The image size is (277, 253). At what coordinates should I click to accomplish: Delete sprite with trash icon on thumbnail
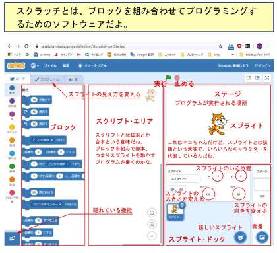coord(182,205)
